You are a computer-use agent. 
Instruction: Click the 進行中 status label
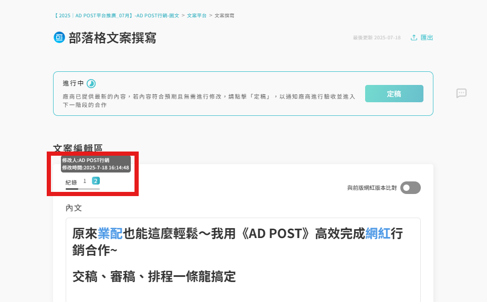tap(74, 83)
